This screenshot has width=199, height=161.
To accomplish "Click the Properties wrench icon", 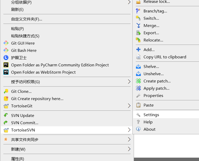I will pyautogui.click(x=138, y=95).
